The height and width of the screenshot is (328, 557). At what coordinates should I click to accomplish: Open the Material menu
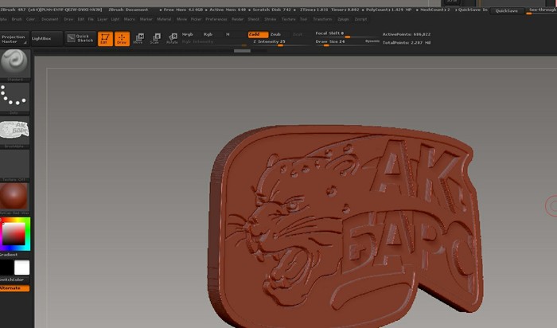tap(164, 18)
